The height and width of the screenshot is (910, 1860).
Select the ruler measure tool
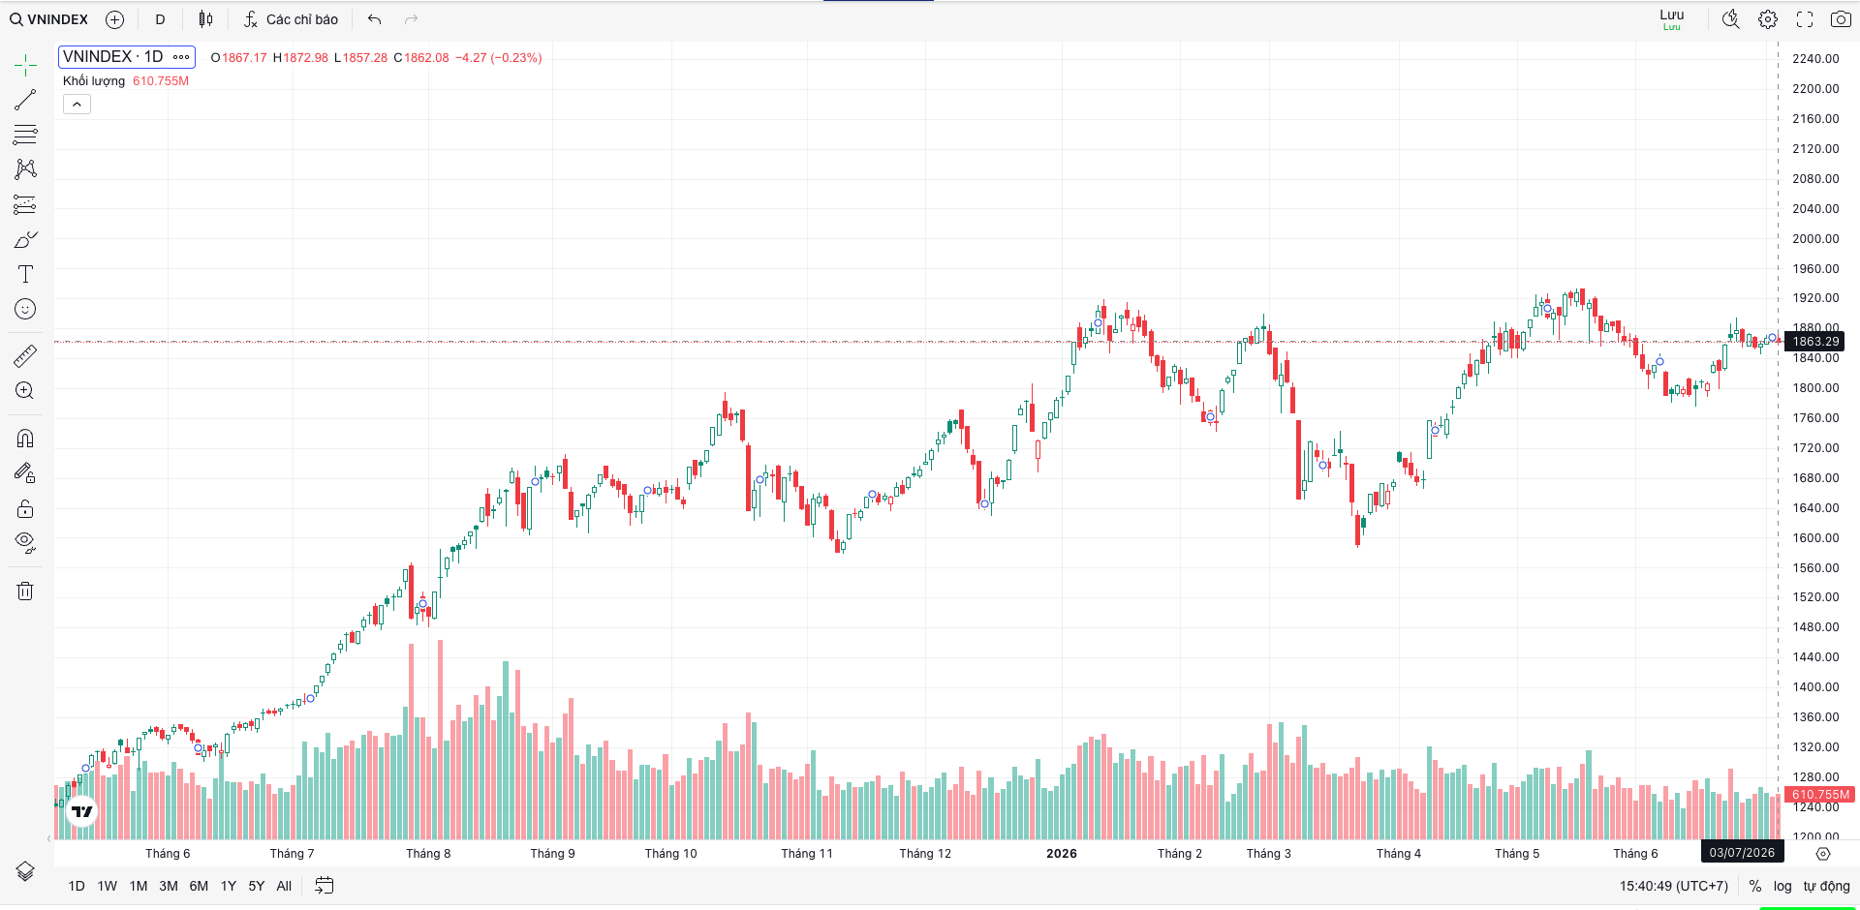25,355
